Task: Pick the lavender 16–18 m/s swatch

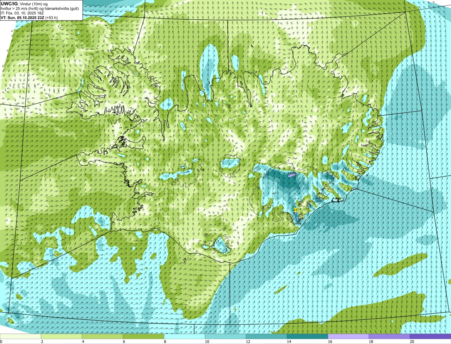Action: click(348, 336)
